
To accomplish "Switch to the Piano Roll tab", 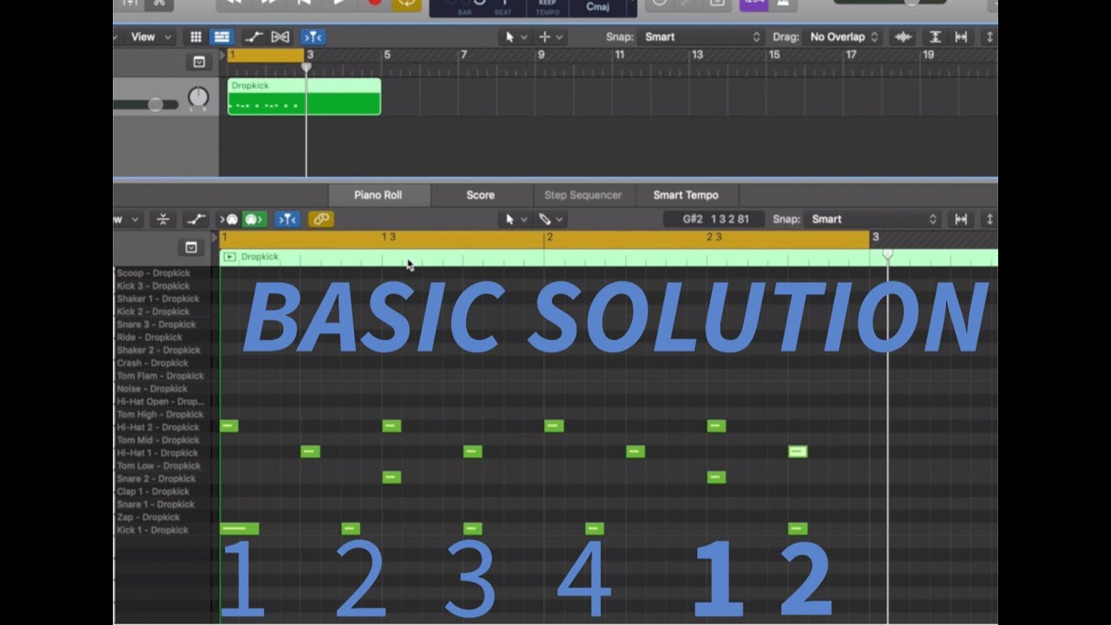I will [x=378, y=195].
